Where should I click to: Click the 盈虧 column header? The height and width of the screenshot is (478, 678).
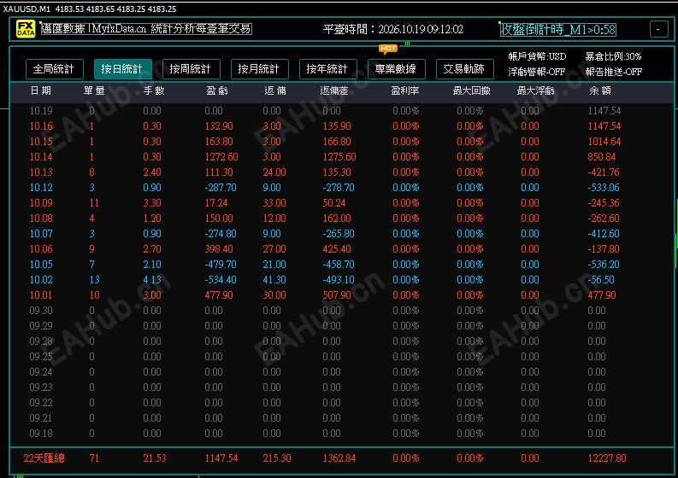point(216,90)
